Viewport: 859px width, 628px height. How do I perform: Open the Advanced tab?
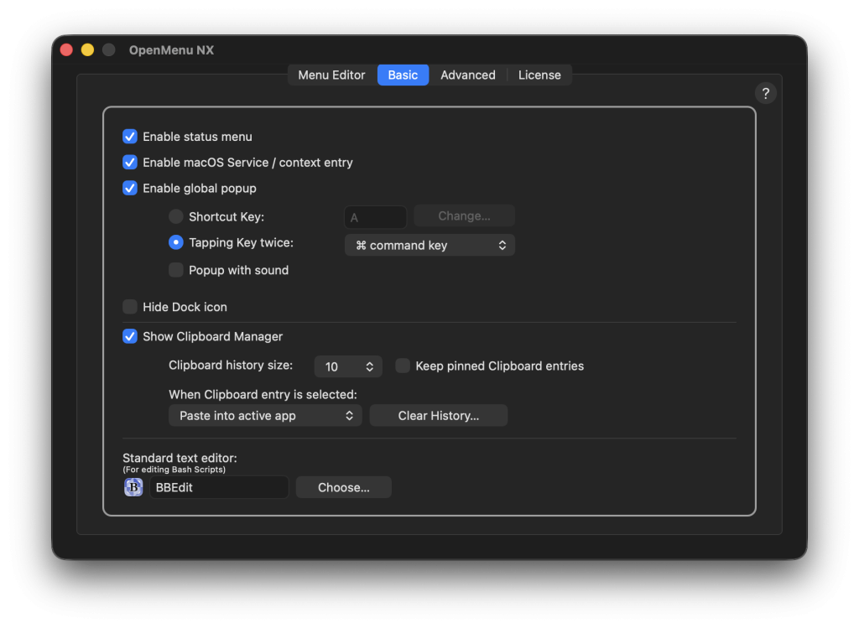468,75
